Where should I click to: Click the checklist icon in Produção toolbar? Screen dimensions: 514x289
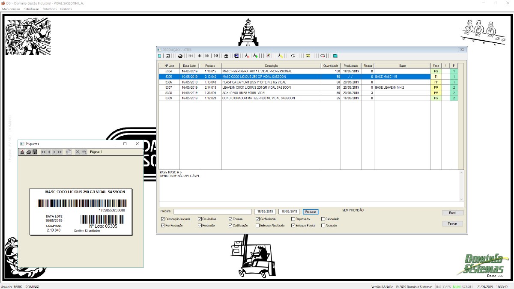268,56
